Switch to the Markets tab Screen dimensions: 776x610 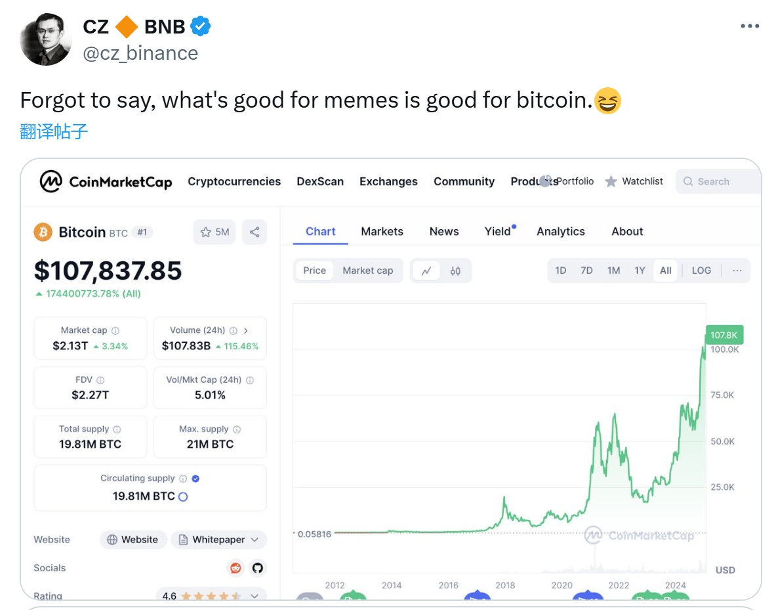[382, 231]
